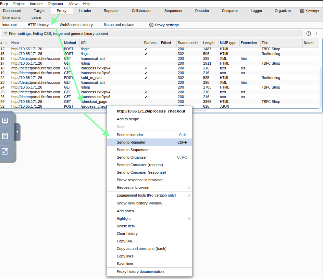Collapse the floating sidebar panel arrow
Viewport: 323px width, 279px height.
(17, 132)
